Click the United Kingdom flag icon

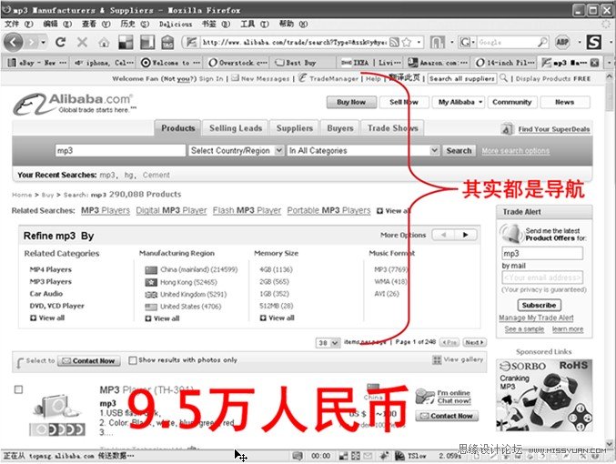click(151, 294)
